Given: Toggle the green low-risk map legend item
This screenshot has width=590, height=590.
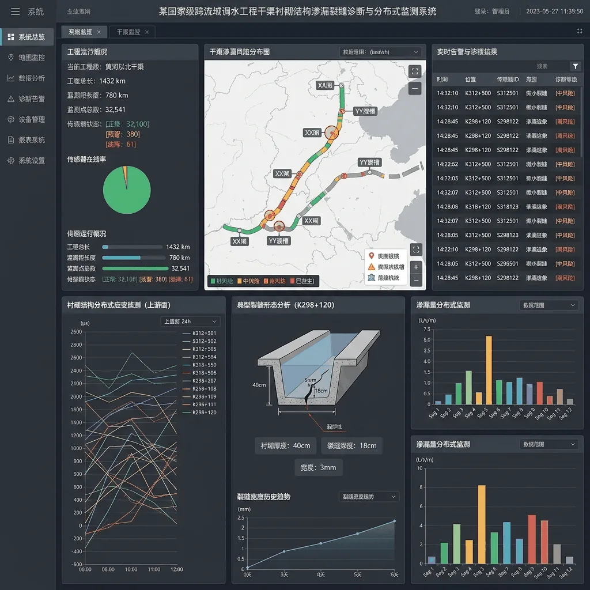Looking at the screenshot, I should tap(222, 281).
